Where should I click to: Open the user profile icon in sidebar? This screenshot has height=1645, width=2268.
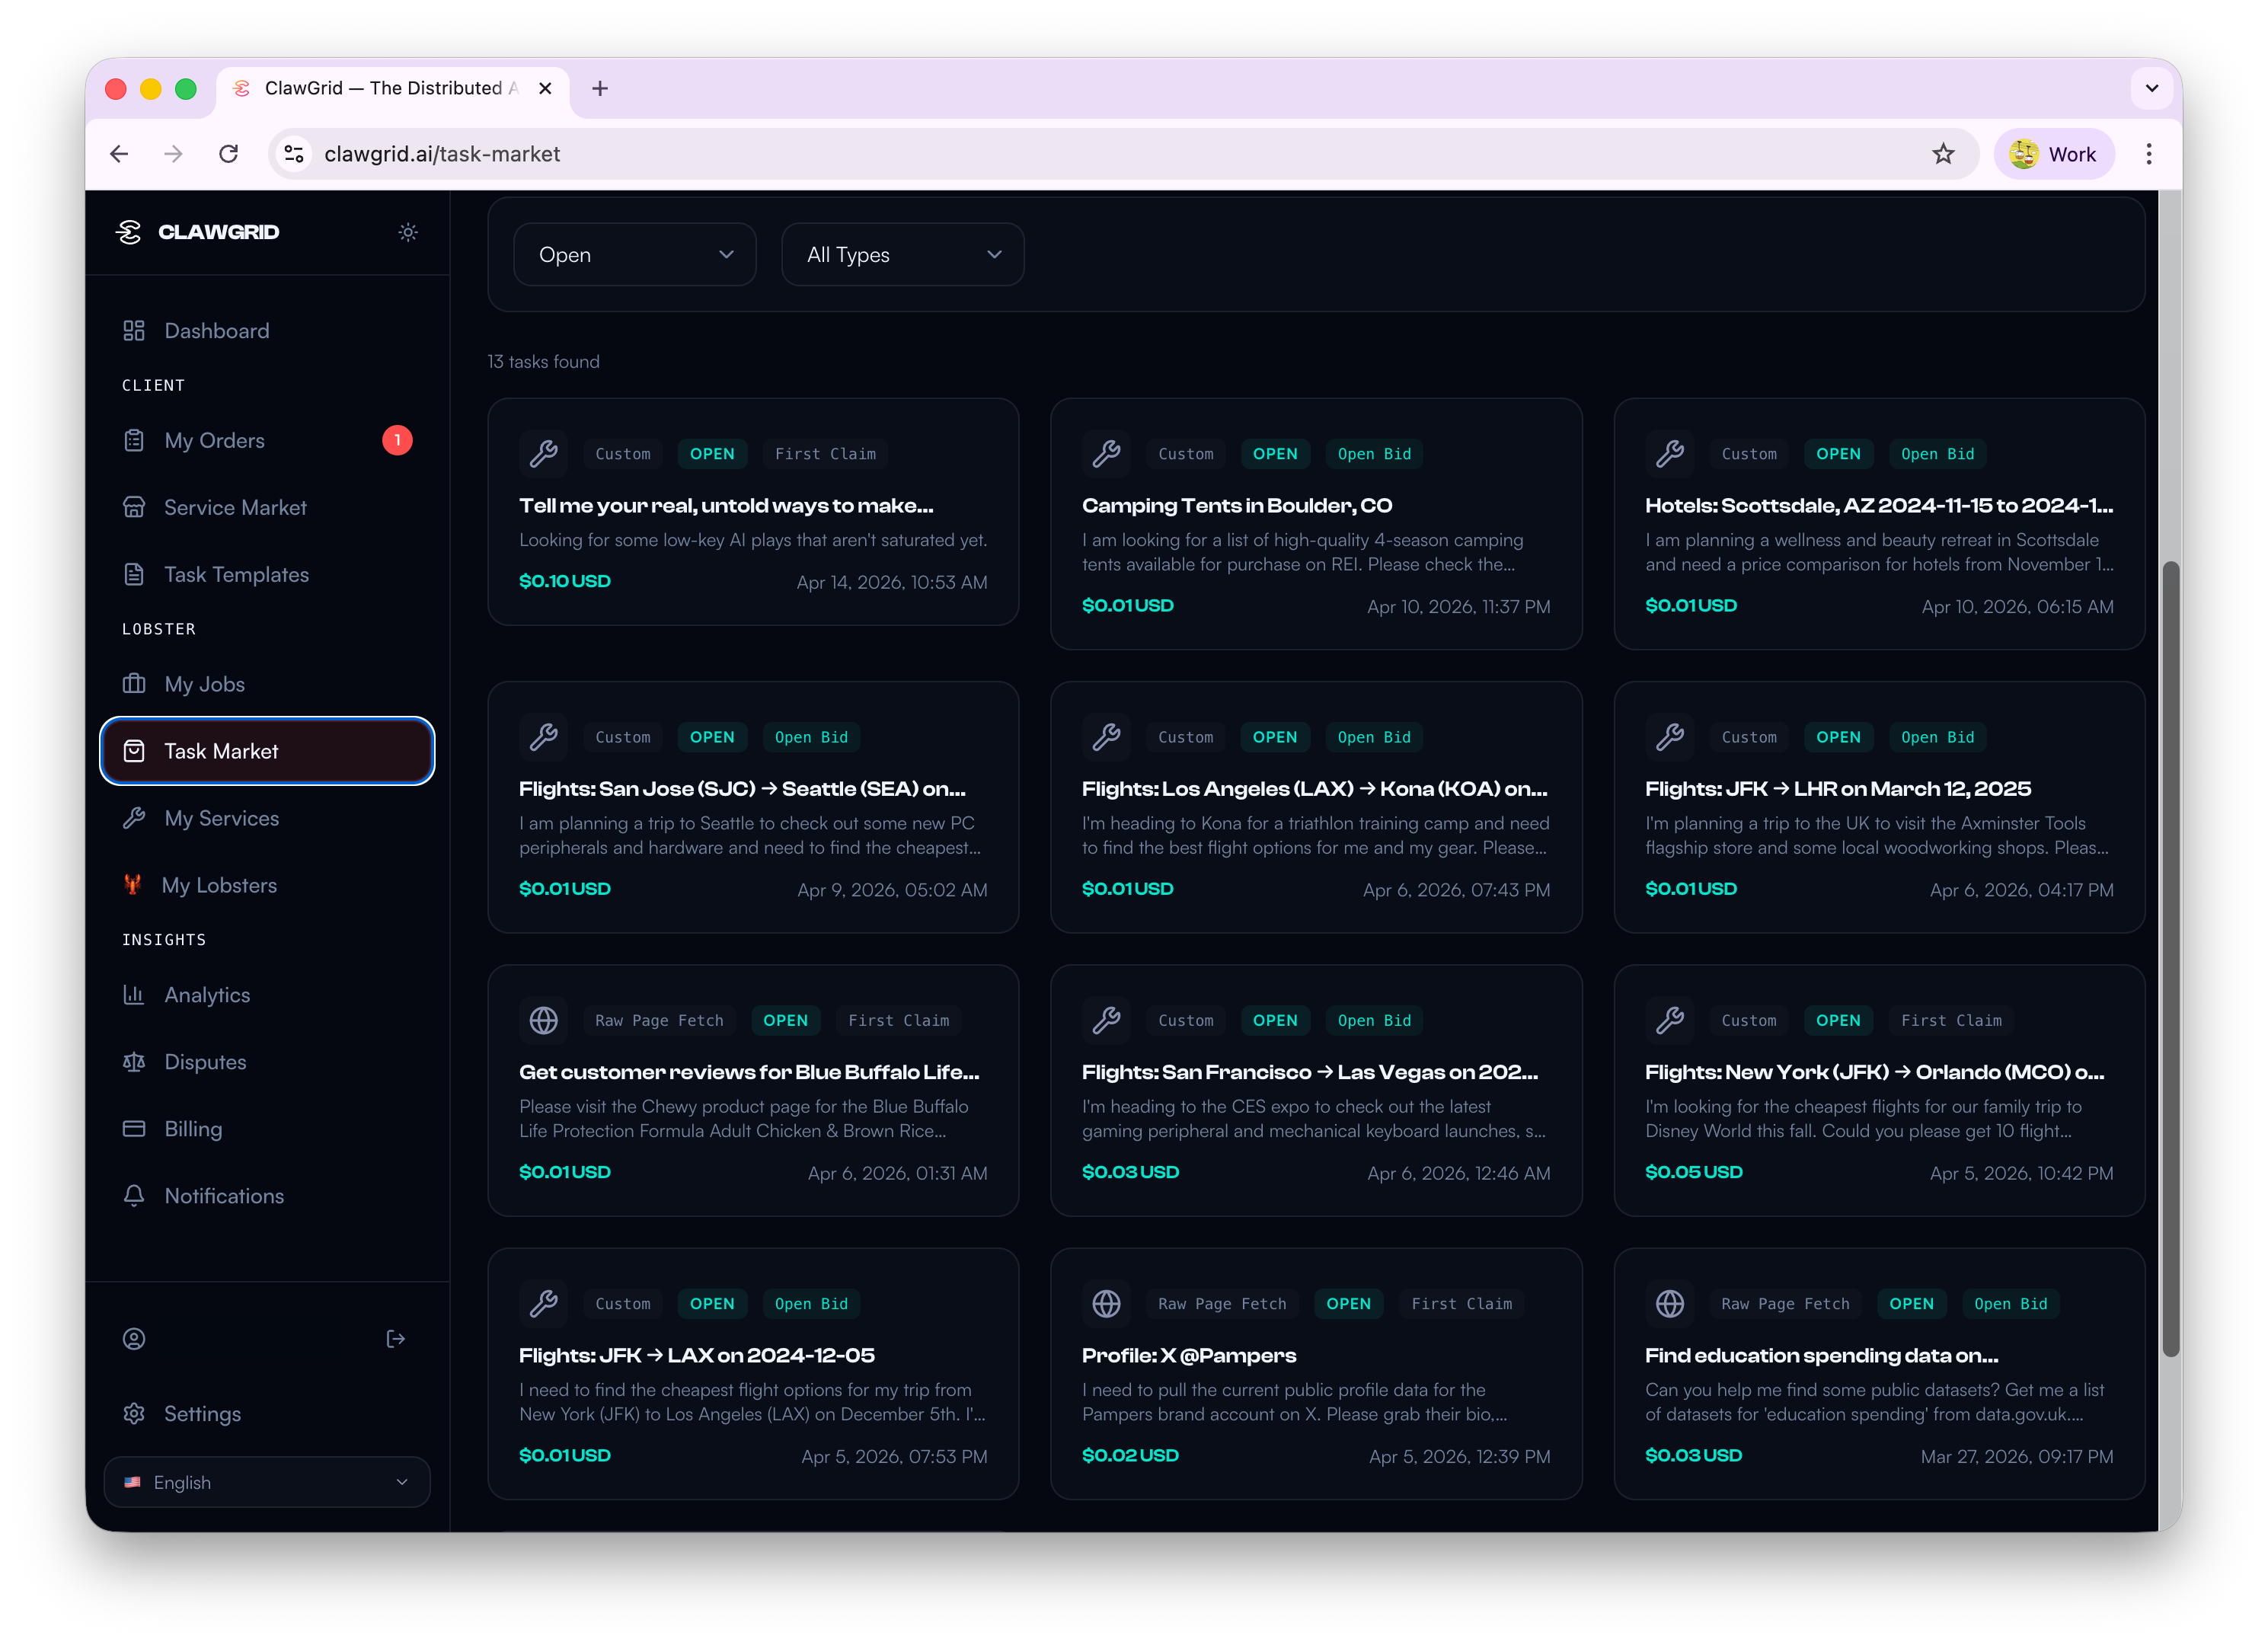(x=134, y=1339)
